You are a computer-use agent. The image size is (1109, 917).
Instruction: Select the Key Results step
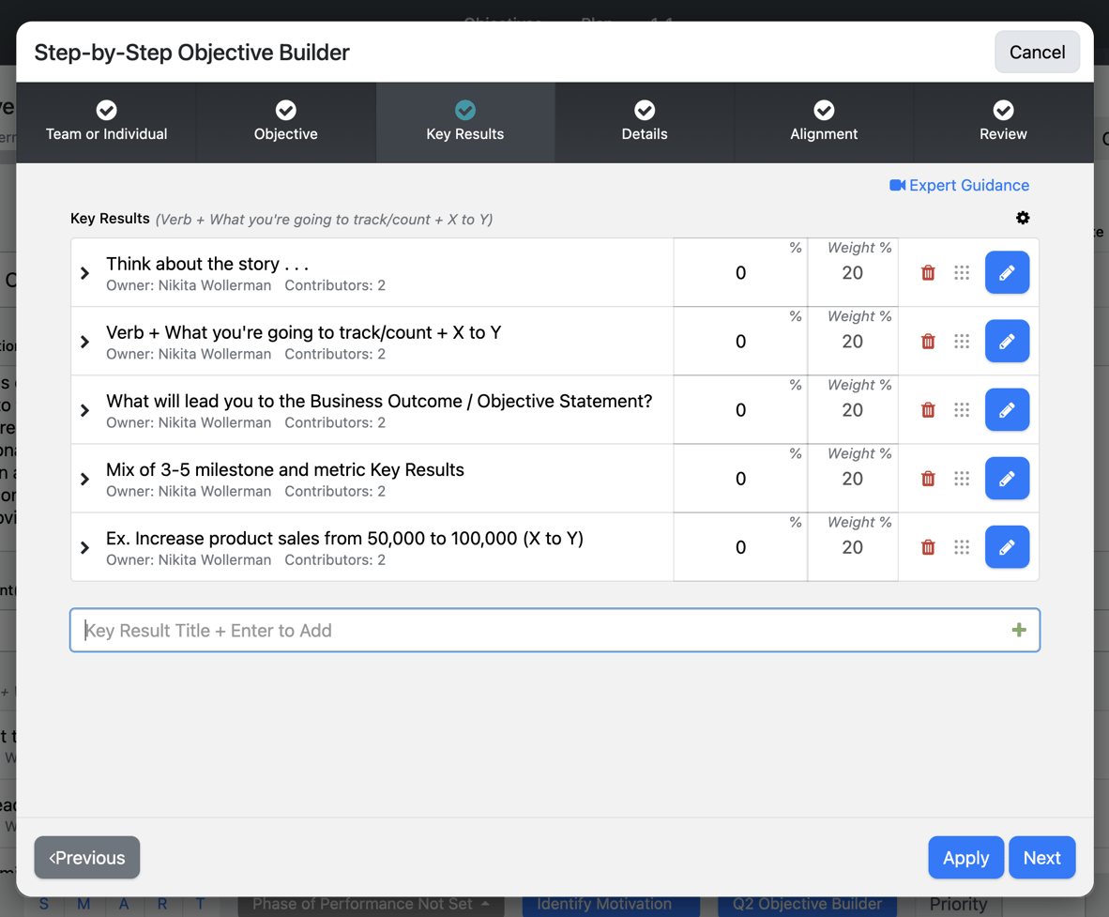pos(465,122)
